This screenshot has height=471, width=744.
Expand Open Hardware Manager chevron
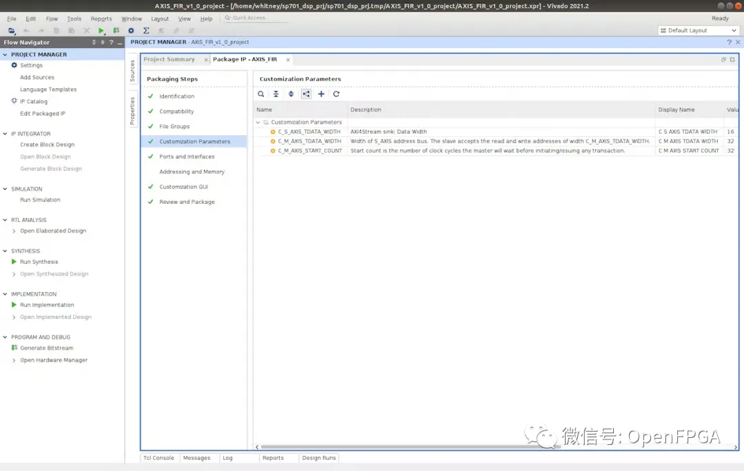14,360
